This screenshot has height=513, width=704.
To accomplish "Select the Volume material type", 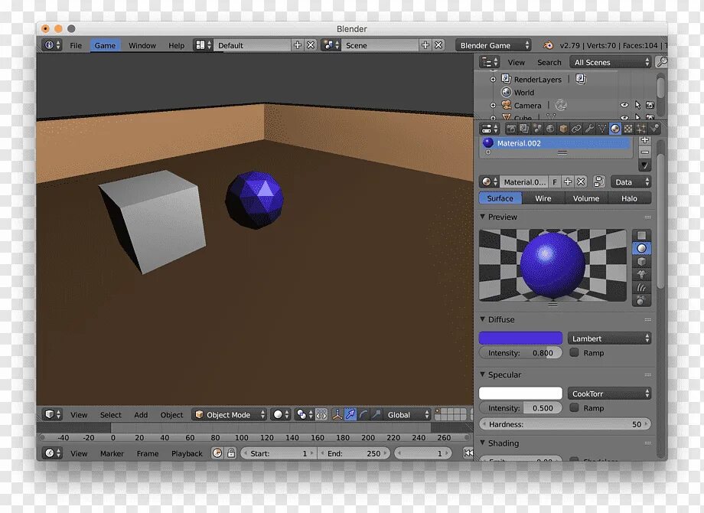I will pyautogui.click(x=586, y=198).
